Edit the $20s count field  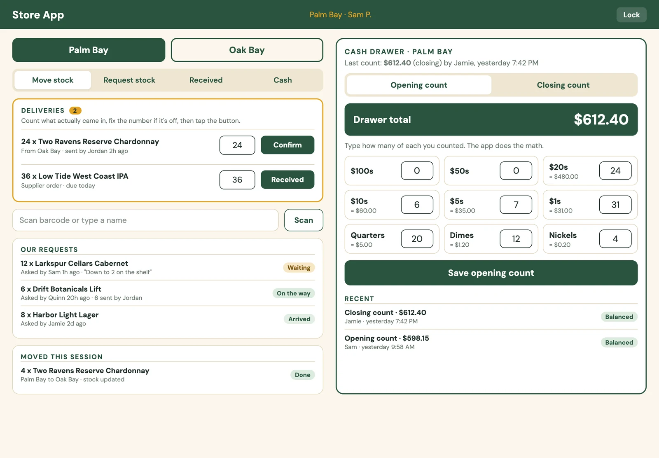(x=615, y=171)
